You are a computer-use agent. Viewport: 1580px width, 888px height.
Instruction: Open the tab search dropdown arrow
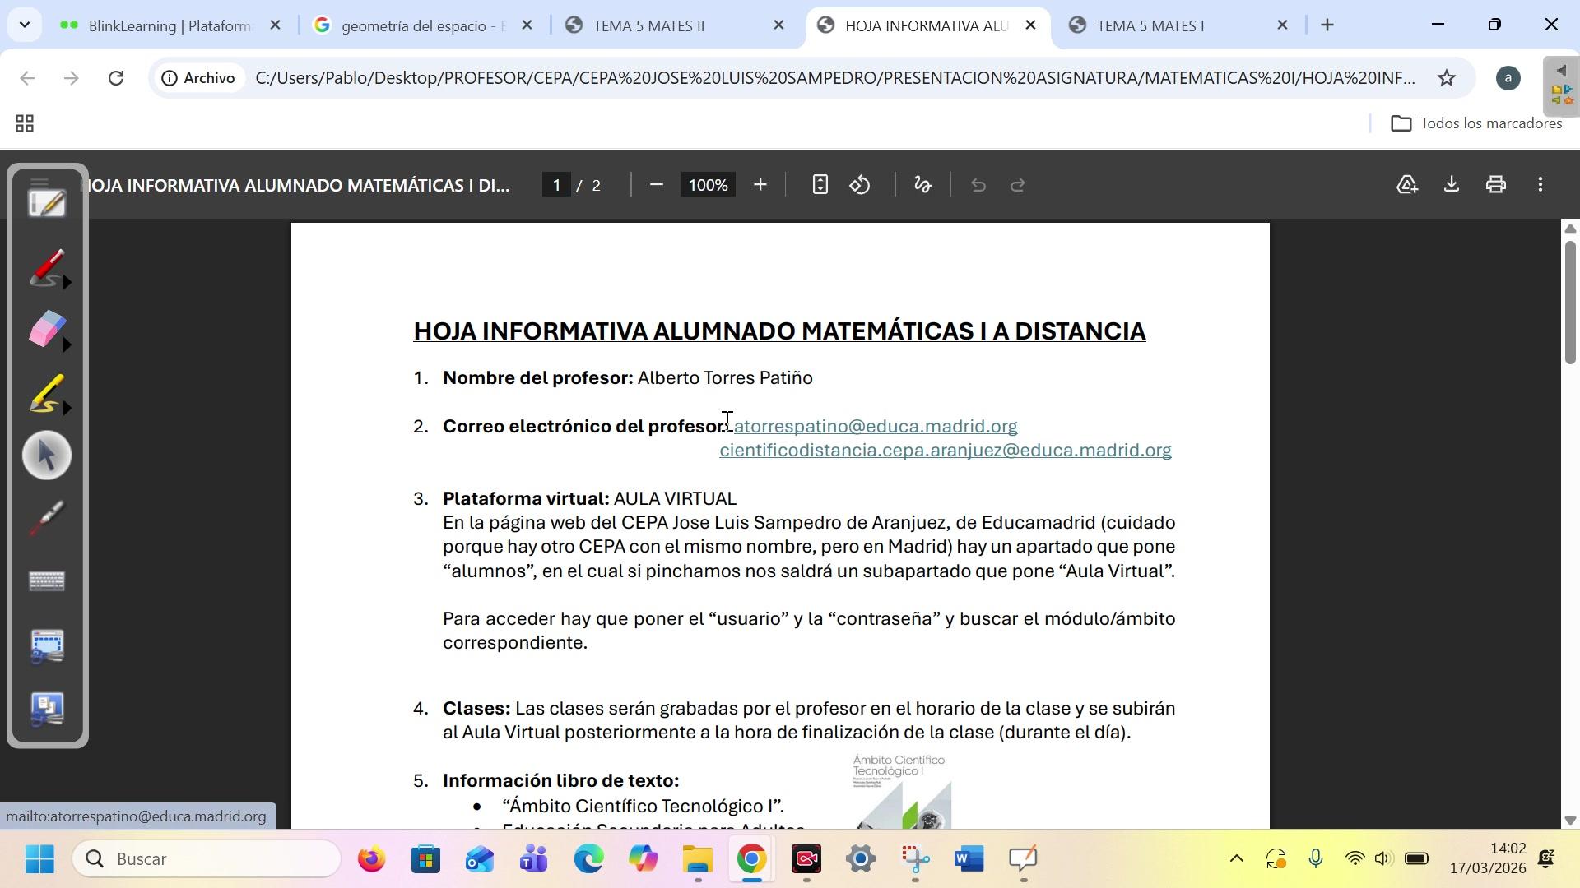24,25
